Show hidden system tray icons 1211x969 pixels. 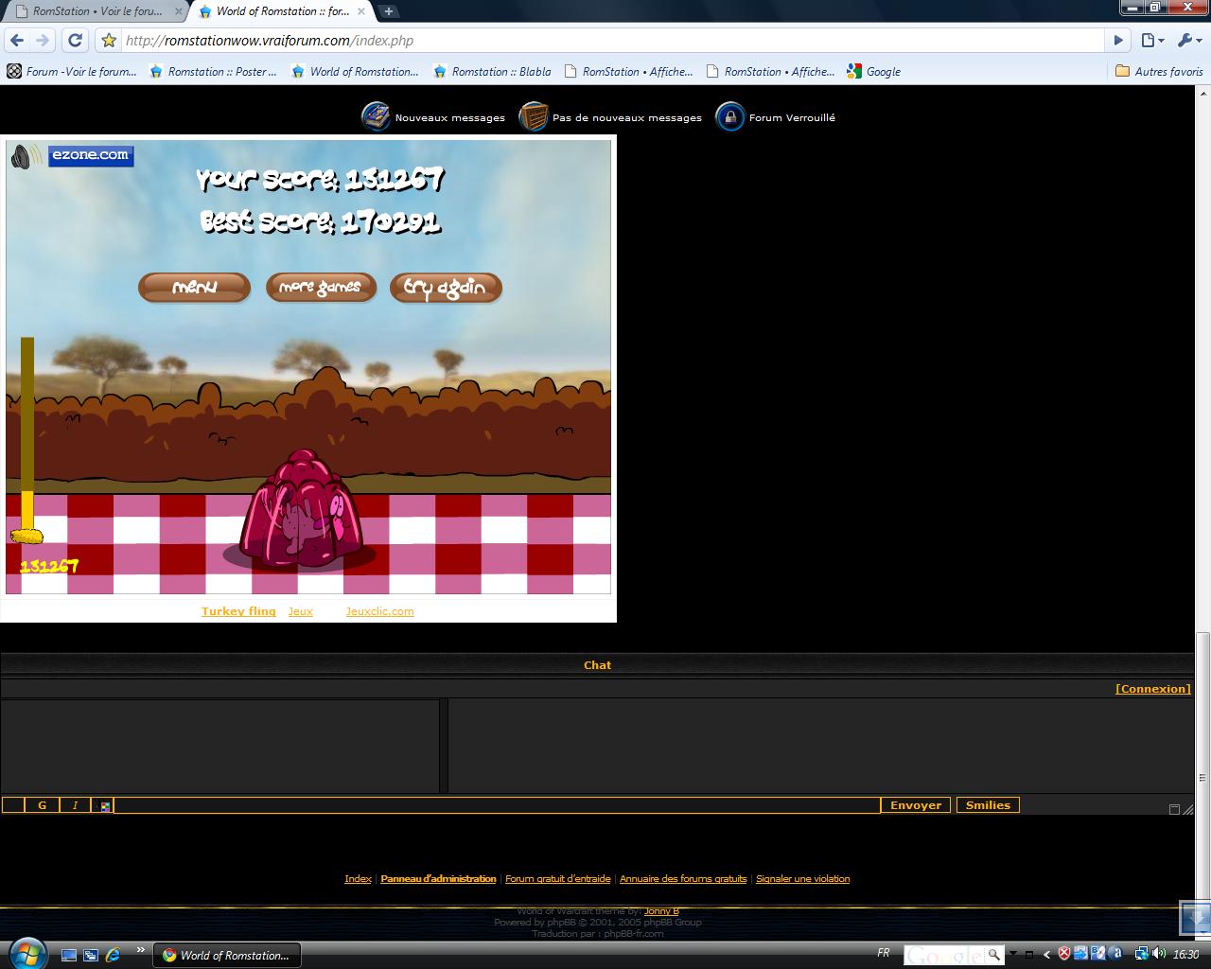coord(1046,955)
